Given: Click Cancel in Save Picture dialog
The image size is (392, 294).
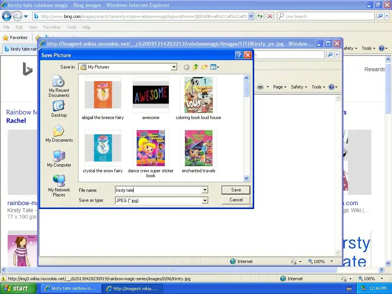Looking at the screenshot, I should point(236,200).
